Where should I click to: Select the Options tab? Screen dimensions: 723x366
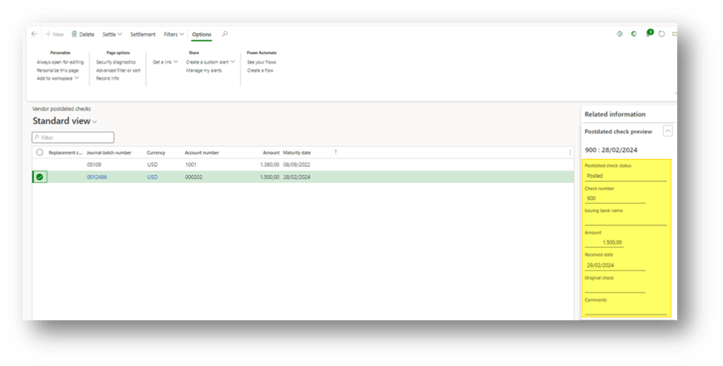(x=202, y=34)
